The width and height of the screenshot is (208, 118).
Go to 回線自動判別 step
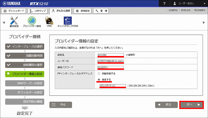pos(25,56)
